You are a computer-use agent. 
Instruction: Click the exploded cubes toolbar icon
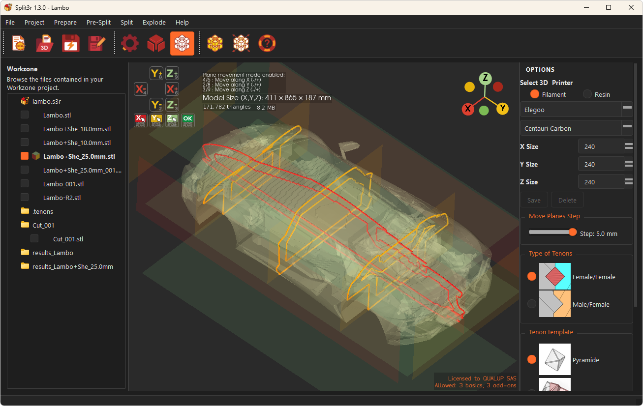pyautogui.click(x=241, y=44)
